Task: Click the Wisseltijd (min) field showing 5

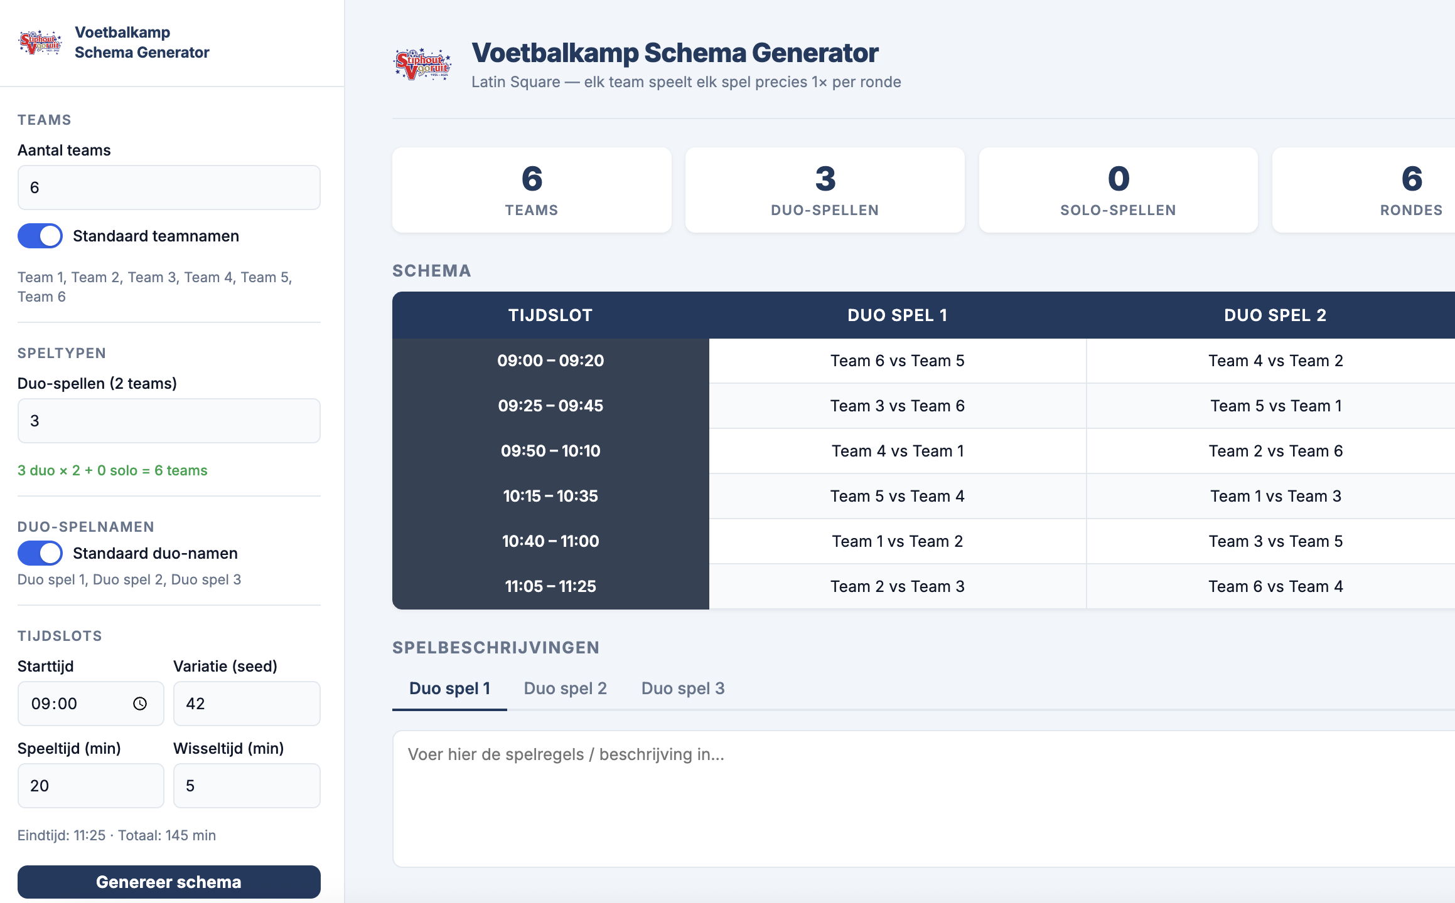Action: [247, 786]
